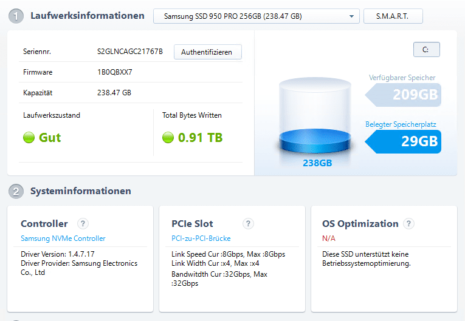Click the serial number S2GLNCAGC21767B text
The width and height of the screenshot is (465, 321).
tap(130, 52)
